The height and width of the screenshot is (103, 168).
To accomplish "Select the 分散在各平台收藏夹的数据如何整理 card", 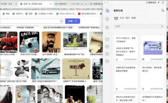I will click(126, 78).
